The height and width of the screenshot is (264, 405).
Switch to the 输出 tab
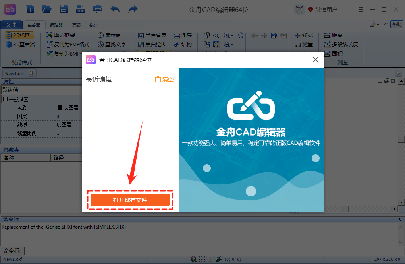coord(94,25)
